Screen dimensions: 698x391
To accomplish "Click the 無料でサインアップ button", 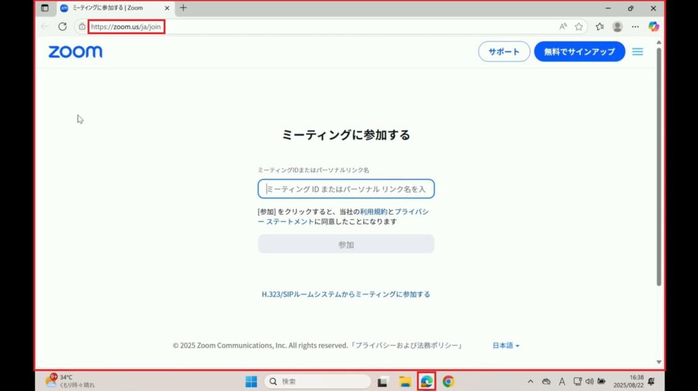I will [579, 52].
